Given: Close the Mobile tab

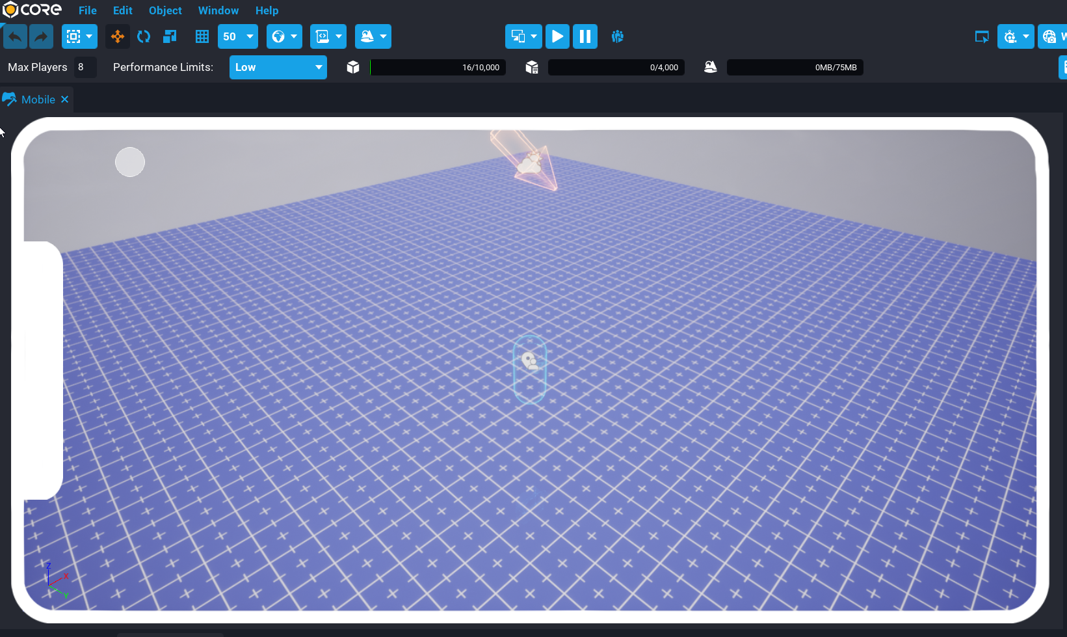Looking at the screenshot, I should [x=64, y=100].
